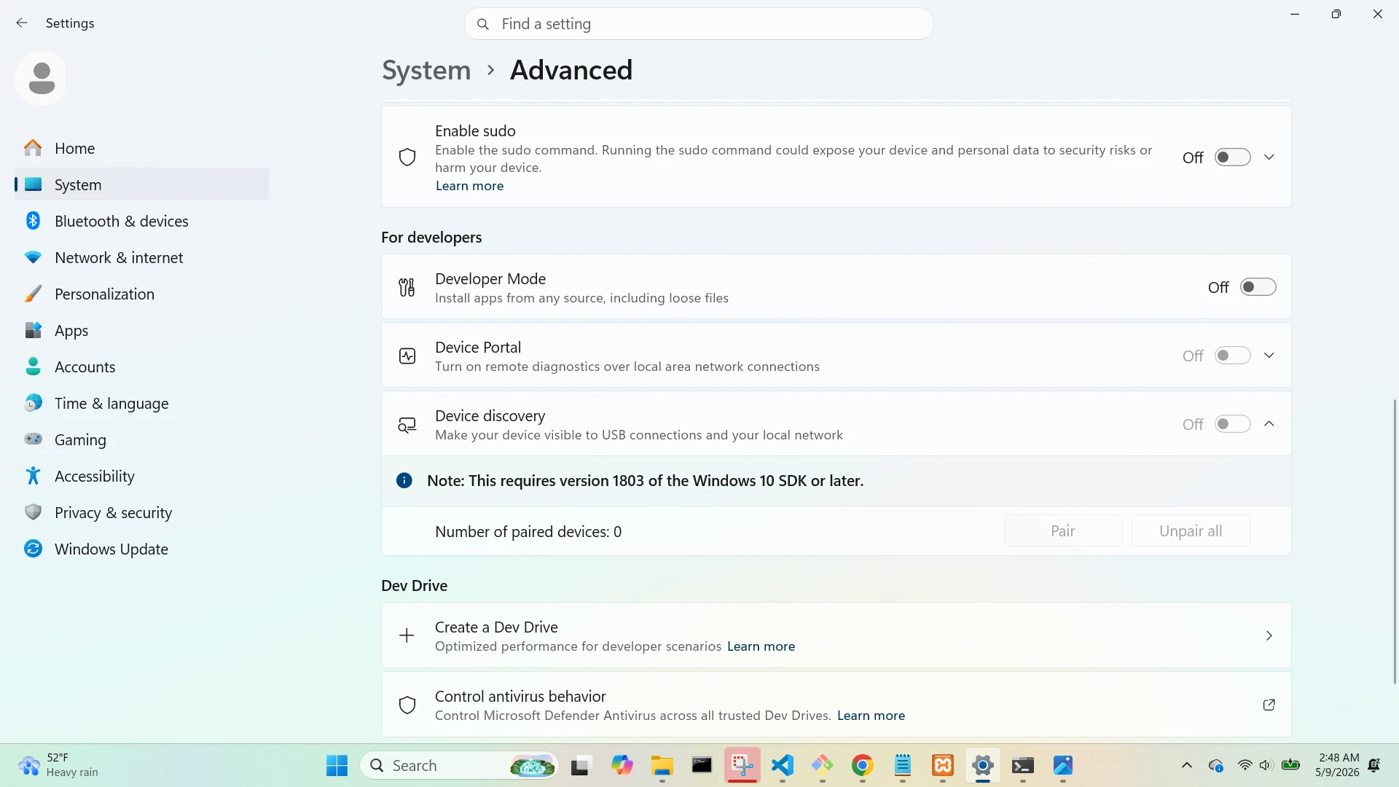Viewport: 1399px width, 787px height.
Task: Open Apps settings page
Action: [141, 330]
